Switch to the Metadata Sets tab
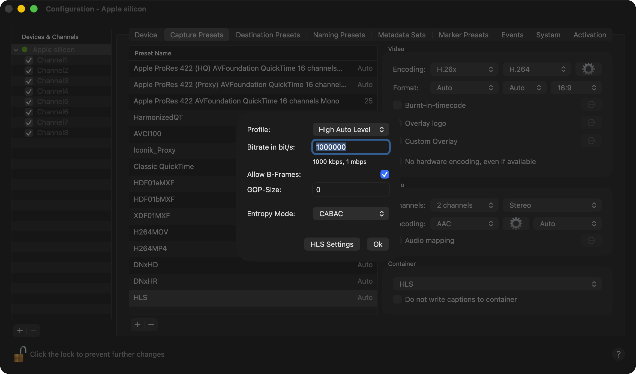 pos(402,35)
